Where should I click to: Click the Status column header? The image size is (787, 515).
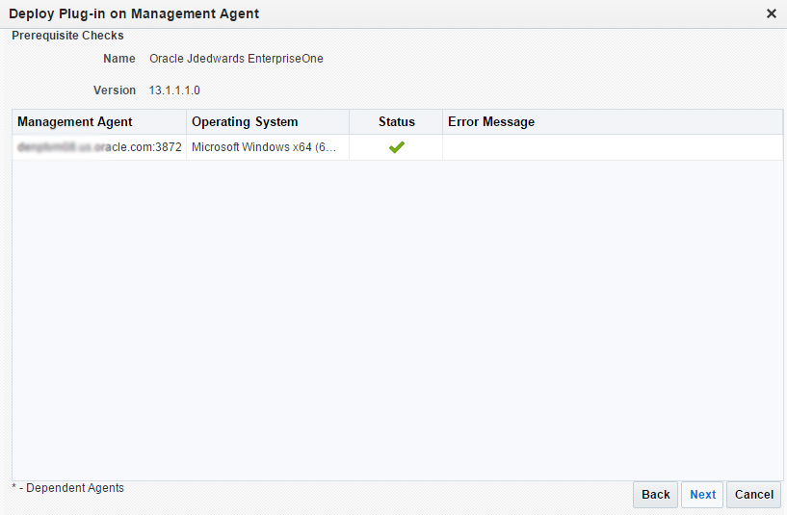click(x=396, y=122)
